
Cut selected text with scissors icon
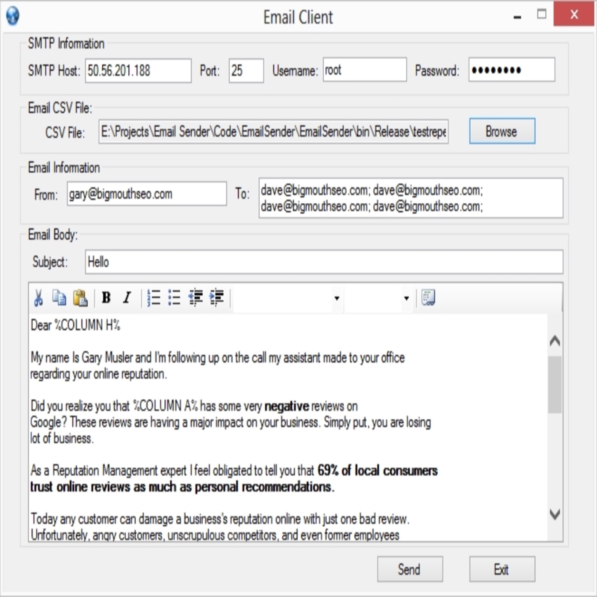click(x=38, y=298)
